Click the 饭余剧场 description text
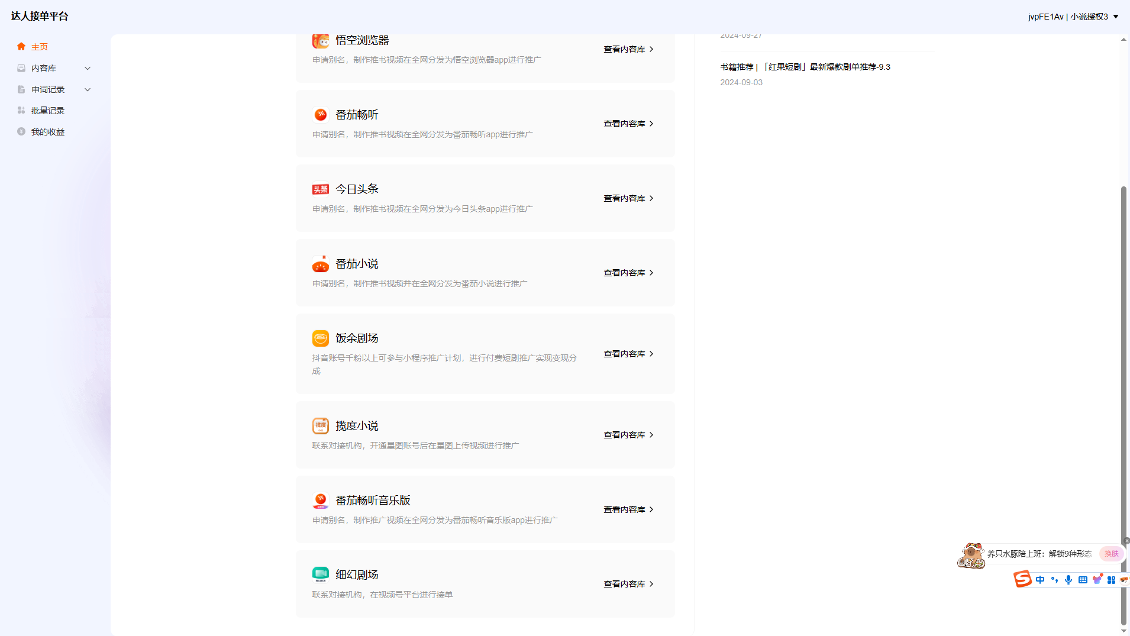Image resolution: width=1130 pixels, height=636 pixels. tap(444, 364)
